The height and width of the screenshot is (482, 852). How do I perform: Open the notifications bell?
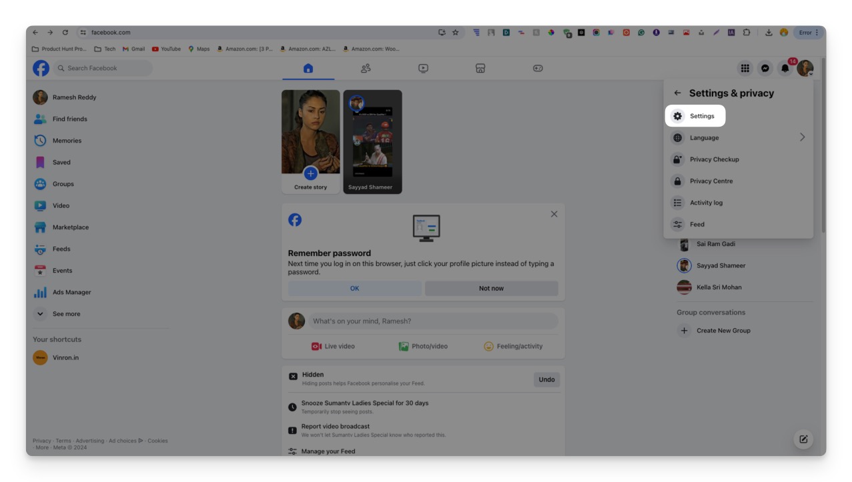(x=786, y=68)
